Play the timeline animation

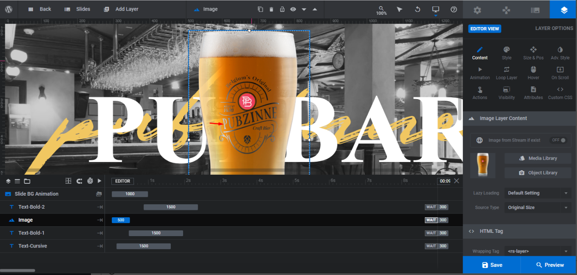(x=100, y=181)
